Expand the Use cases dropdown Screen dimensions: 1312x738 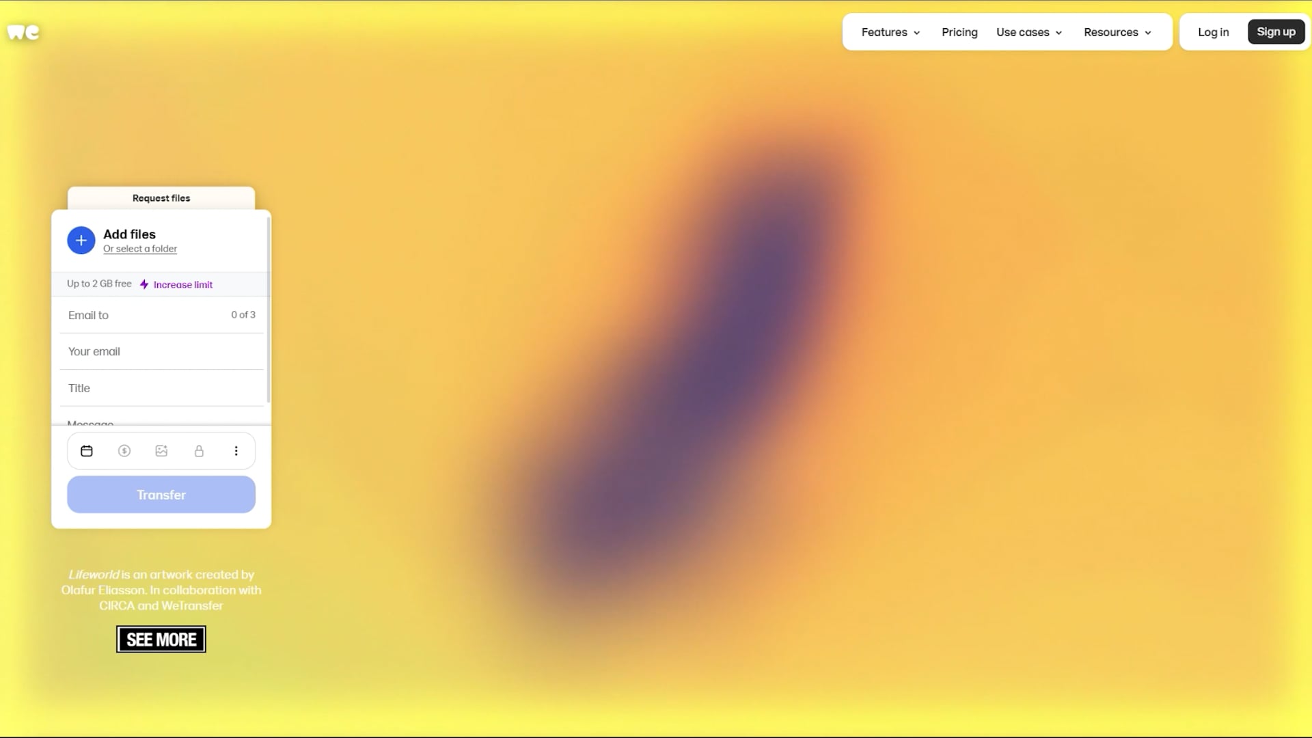(x=1029, y=32)
